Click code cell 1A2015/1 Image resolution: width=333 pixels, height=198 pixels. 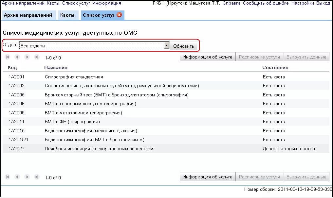(x=18, y=140)
